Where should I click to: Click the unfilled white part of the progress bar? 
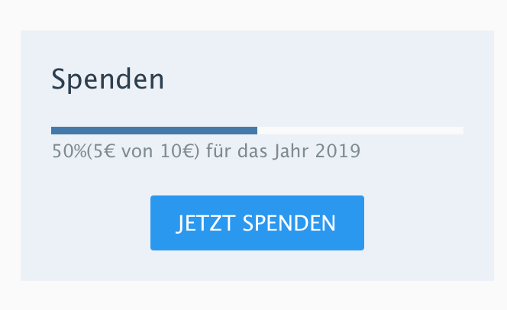360,131
